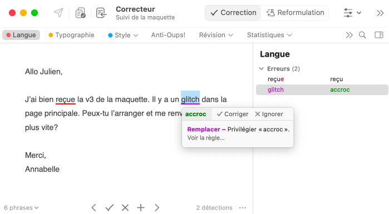Go to previous detection arrow
The image size is (389, 214).
point(94,207)
